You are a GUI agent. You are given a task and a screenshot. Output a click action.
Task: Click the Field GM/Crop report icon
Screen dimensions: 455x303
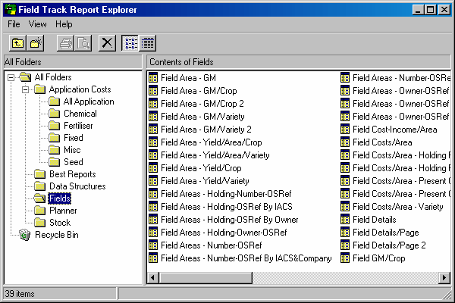pyautogui.click(x=345, y=258)
